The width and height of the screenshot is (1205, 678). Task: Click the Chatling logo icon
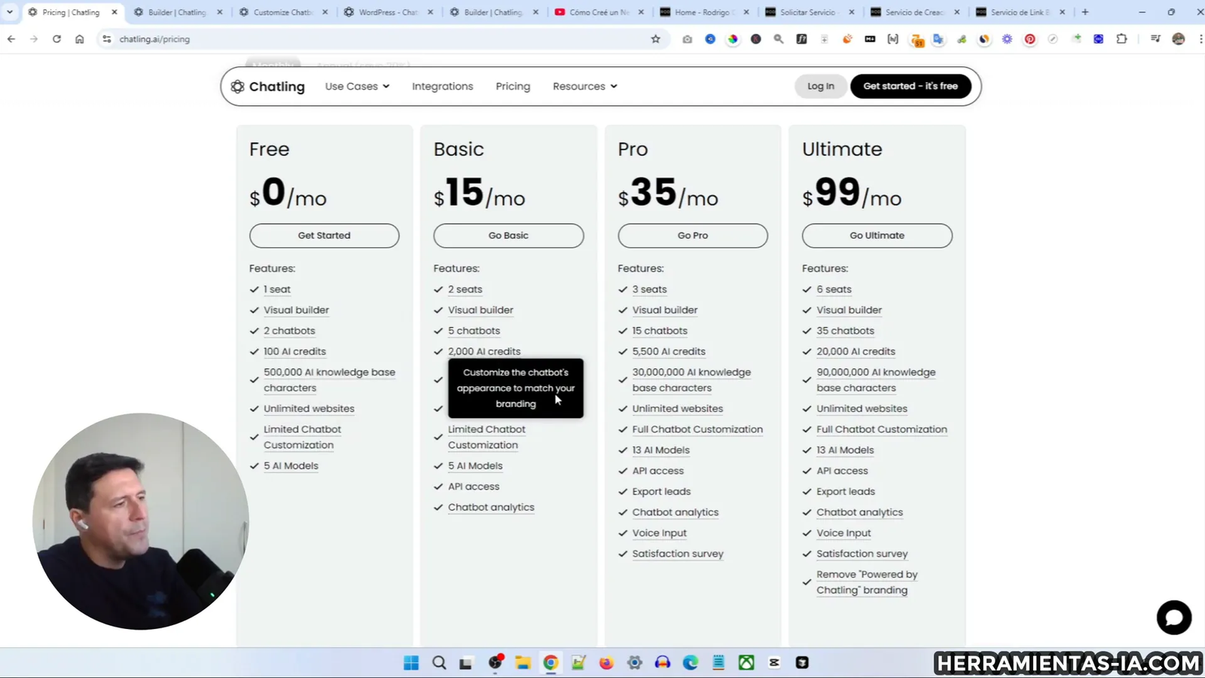pos(238,86)
